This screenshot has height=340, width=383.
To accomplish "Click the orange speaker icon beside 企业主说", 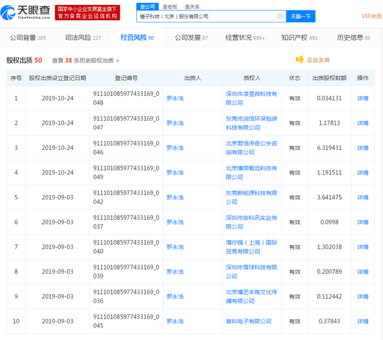I will tap(299, 59).
